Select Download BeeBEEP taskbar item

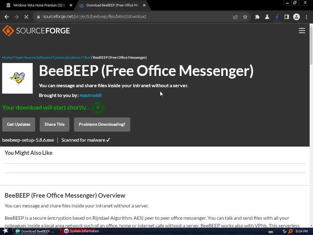(36, 231)
